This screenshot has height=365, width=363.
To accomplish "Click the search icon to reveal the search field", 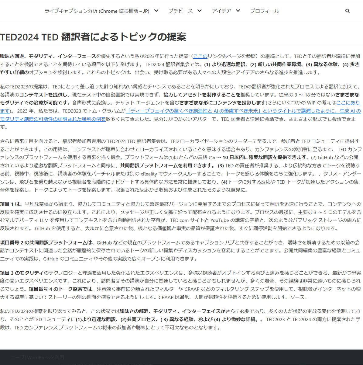I will click(x=347, y=11).
